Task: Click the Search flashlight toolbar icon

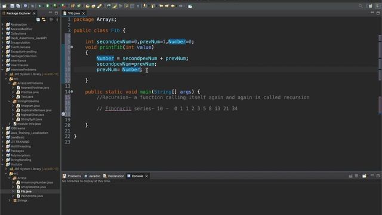Action: point(100,6)
